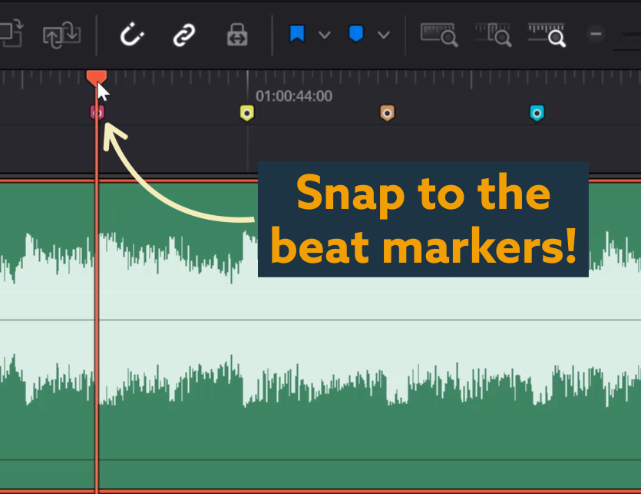Zoom out using the minus button
The height and width of the screenshot is (494, 641).
[x=596, y=35]
